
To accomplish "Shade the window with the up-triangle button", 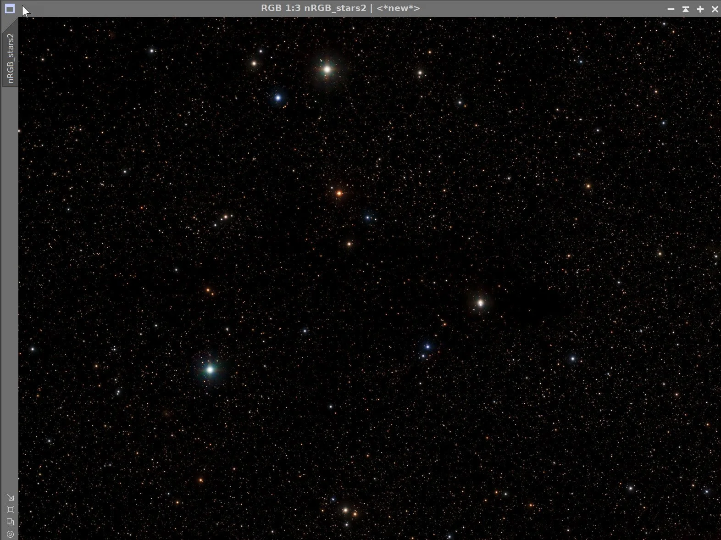I will pyautogui.click(x=686, y=9).
